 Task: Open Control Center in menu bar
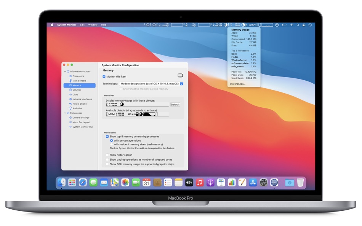[x=304, y=25]
